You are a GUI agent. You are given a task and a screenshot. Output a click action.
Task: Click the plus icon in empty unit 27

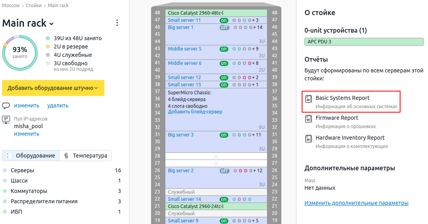pyautogui.click(x=216, y=164)
